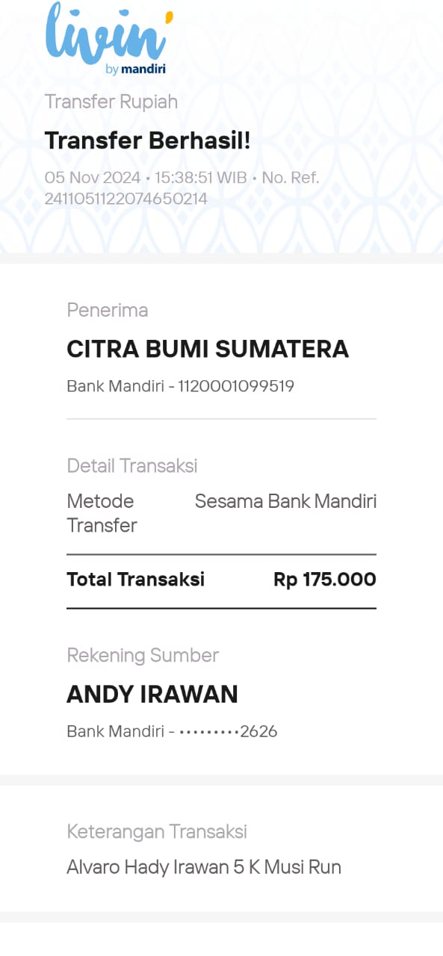Tap the Detail Transaksi heading
Viewport: 443px width, 956px height.
click(x=132, y=466)
